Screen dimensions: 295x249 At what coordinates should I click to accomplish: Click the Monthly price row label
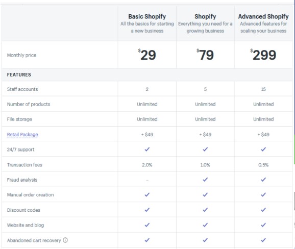coord(21,55)
